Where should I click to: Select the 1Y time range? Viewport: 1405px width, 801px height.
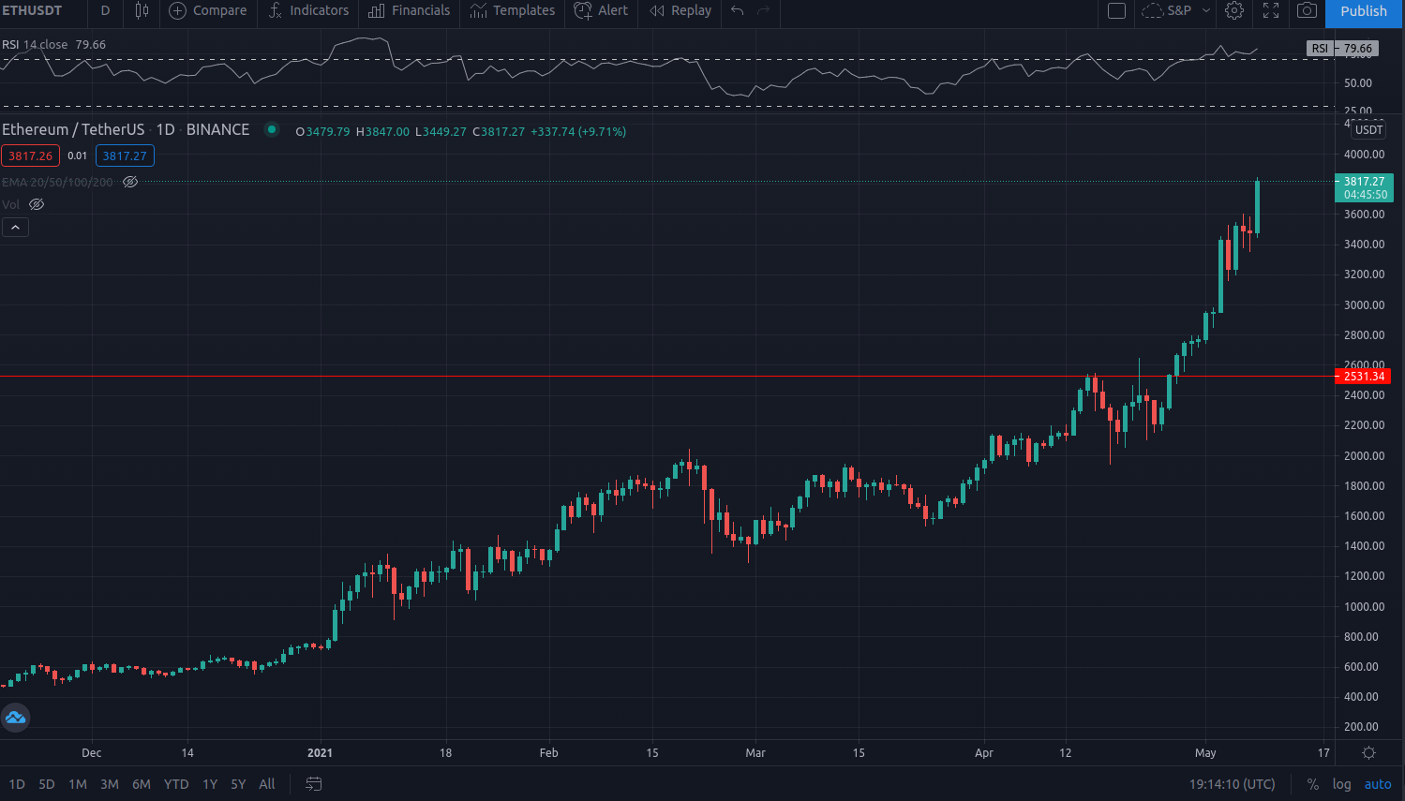click(x=210, y=784)
